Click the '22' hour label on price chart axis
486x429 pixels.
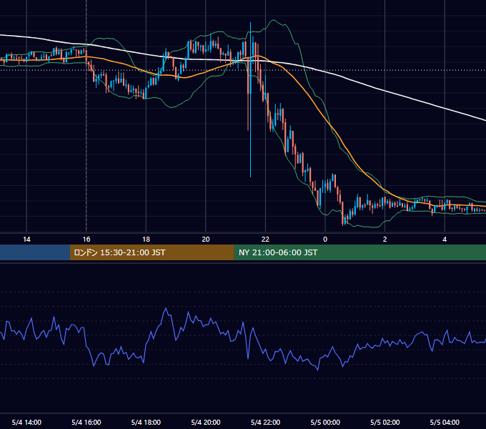point(265,240)
